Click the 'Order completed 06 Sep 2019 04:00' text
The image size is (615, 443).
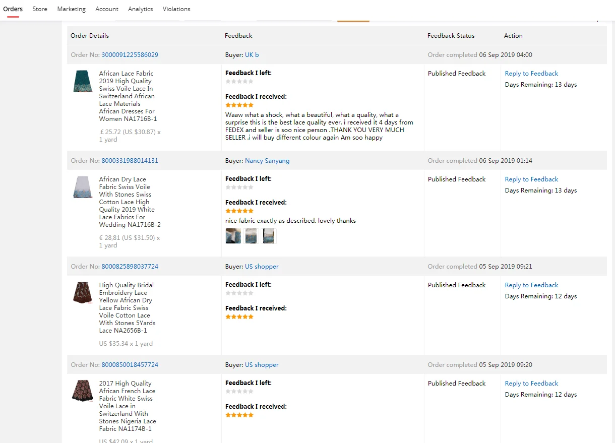480,55
